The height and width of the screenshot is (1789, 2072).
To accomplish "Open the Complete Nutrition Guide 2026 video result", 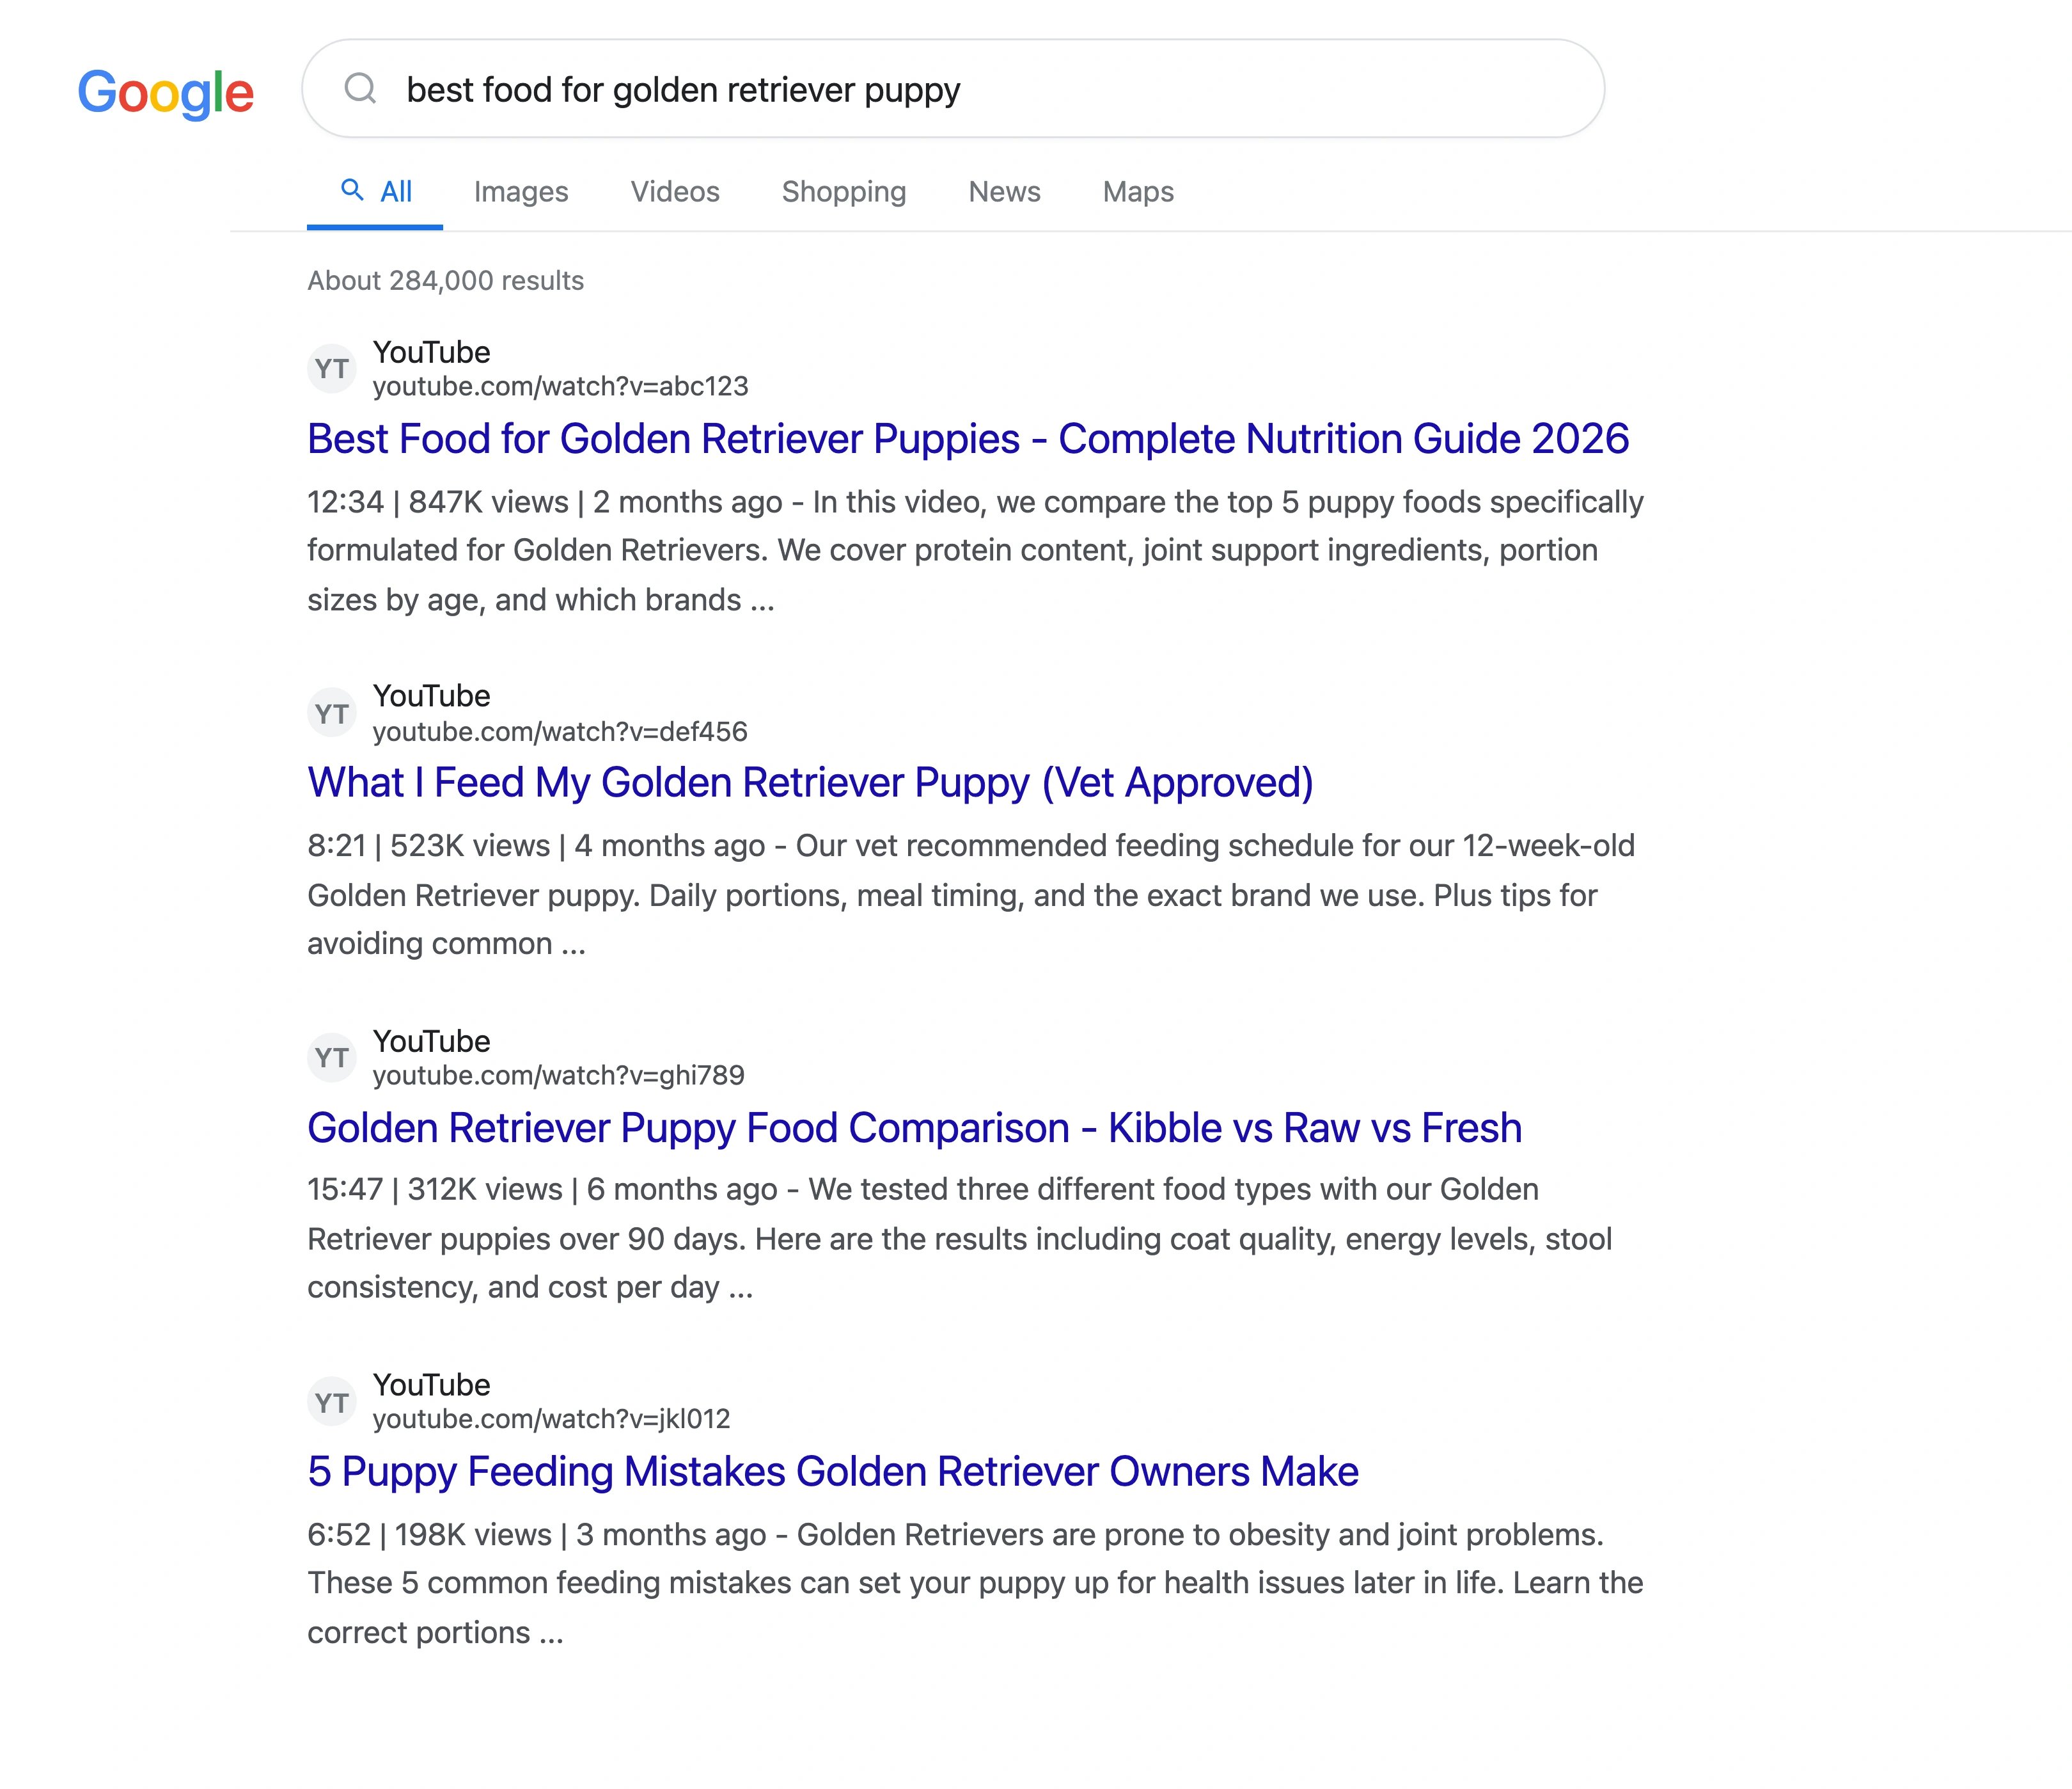I will coord(968,438).
